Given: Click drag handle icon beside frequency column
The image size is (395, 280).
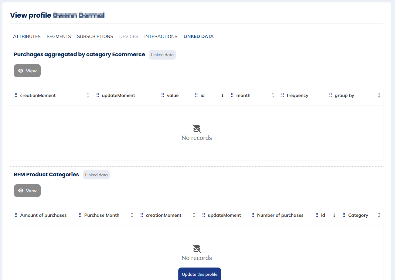Looking at the screenshot, I should pyautogui.click(x=283, y=95).
